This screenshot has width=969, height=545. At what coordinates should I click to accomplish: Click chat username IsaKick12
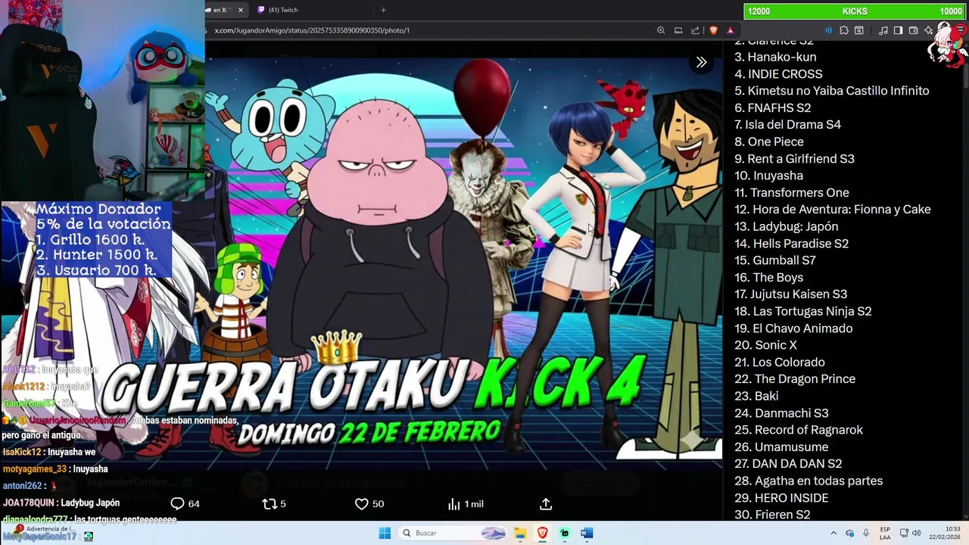point(22,452)
